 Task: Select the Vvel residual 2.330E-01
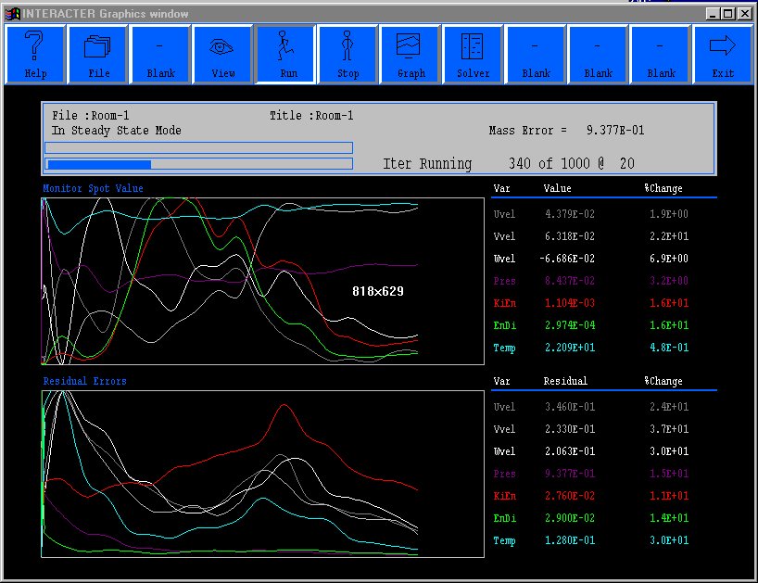570,429
